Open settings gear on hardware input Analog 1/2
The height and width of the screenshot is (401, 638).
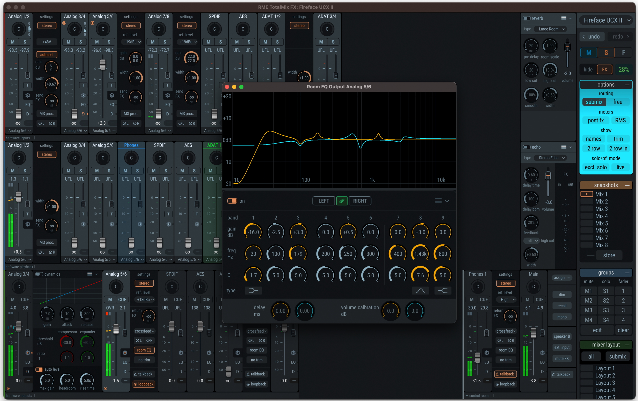coord(28,95)
